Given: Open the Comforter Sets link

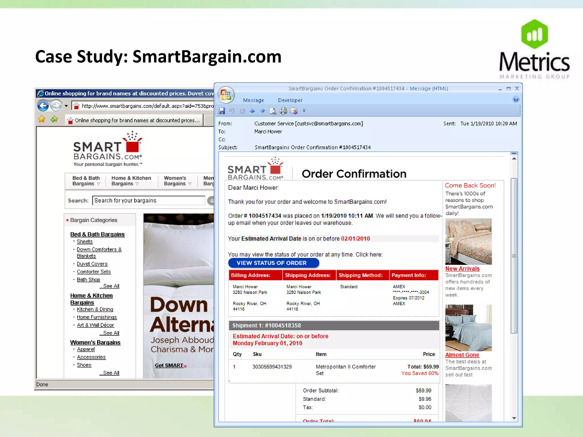Looking at the screenshot, I should point(94,271).
